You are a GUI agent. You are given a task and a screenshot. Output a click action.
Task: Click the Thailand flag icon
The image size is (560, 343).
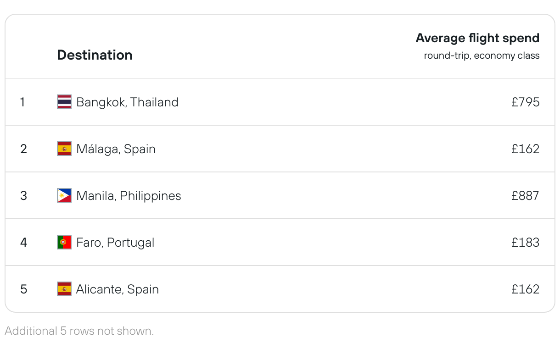pos(64,102)
